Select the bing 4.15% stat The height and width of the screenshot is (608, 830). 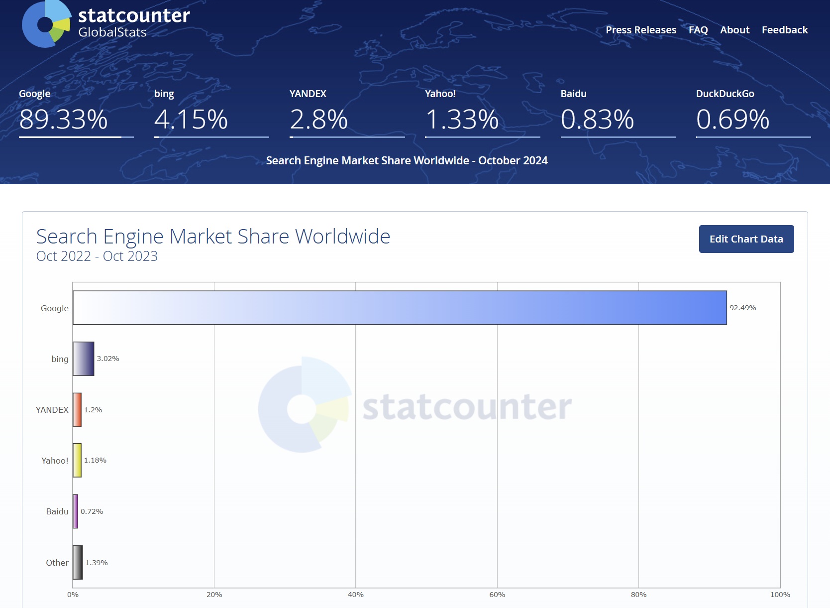211,113
